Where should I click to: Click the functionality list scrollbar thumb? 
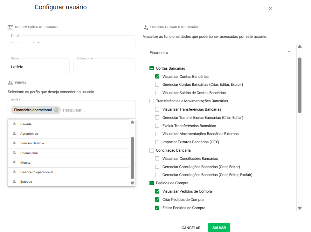pyautogui.click(x=300, y=85)
